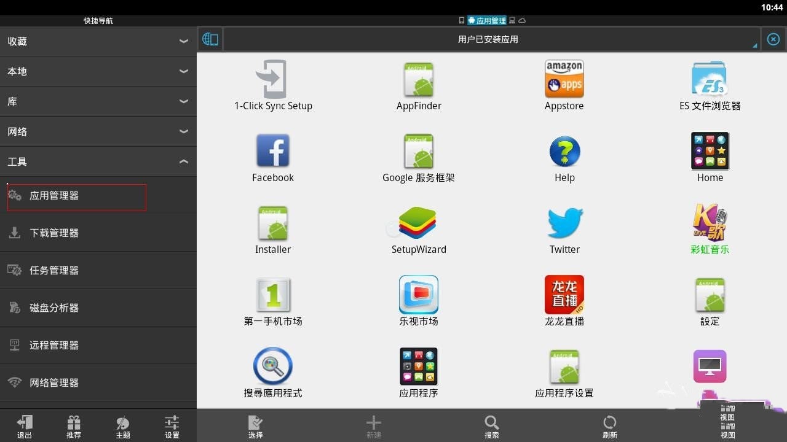
Task: Open the SetupWizard app icon
Action: click(x=419, y=223)
